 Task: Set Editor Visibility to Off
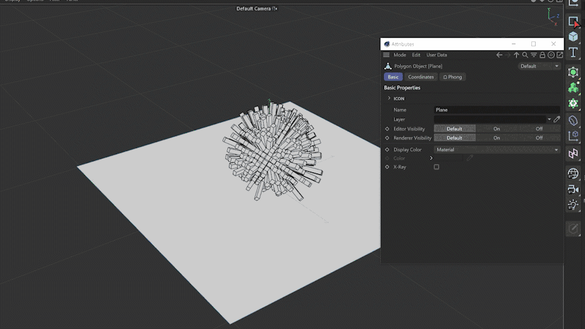click(x=539, y=129)
